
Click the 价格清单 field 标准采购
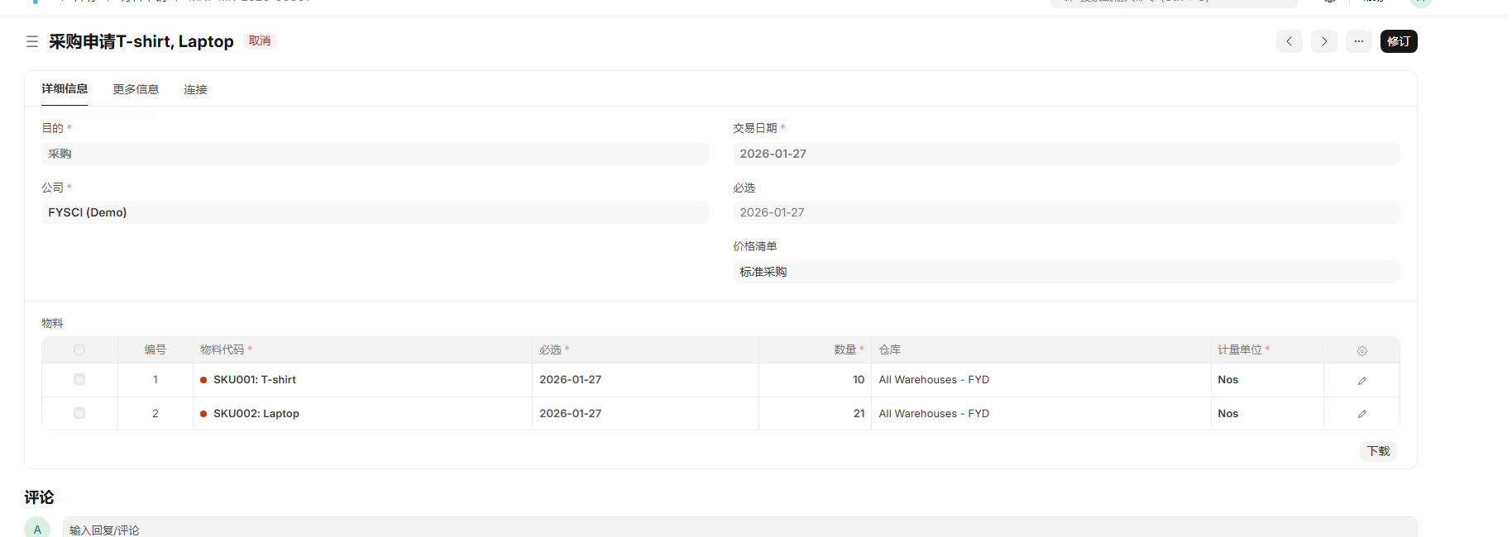pos(1066,272)
